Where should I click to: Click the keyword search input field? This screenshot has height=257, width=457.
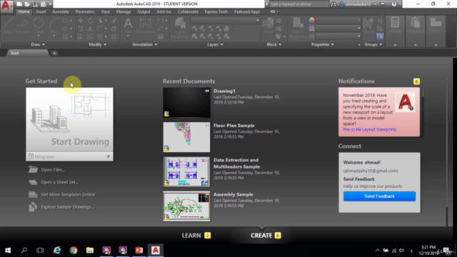pos(298,4)
